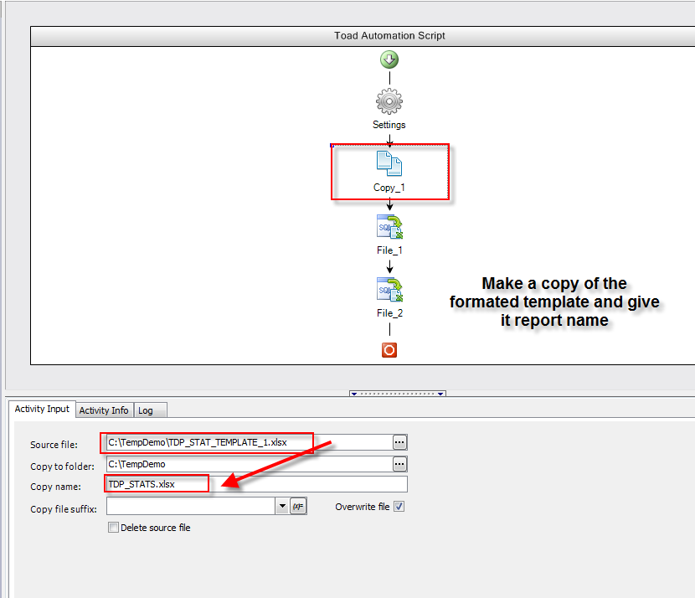695x598 pixels.
Task: Click the Copy to folder: label
Action: (62, 467)
